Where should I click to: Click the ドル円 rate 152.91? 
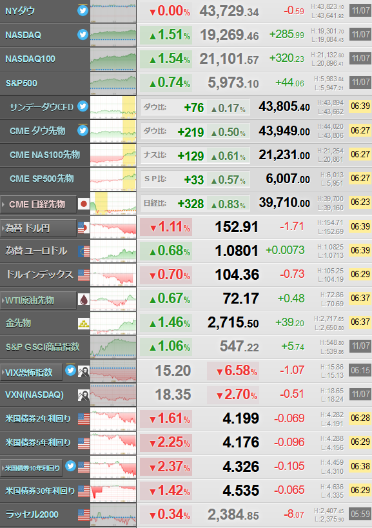(237, 227)
